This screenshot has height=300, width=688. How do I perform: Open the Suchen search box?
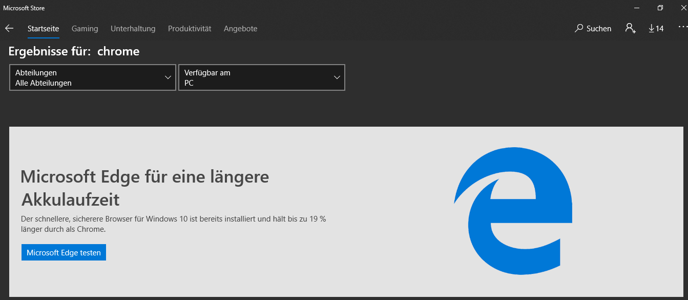coord(593,29)
